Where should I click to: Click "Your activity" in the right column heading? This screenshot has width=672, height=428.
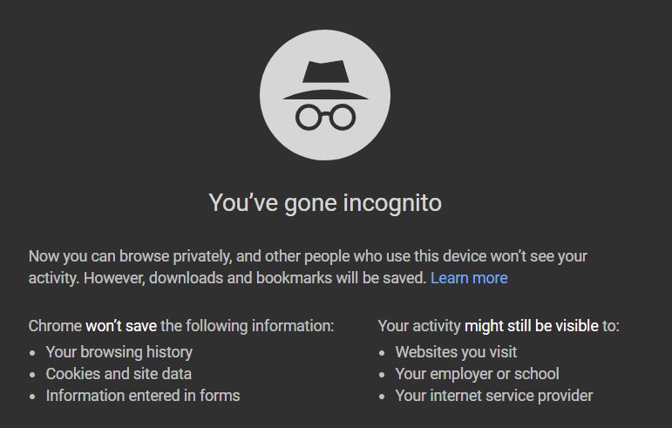(418, 326)
